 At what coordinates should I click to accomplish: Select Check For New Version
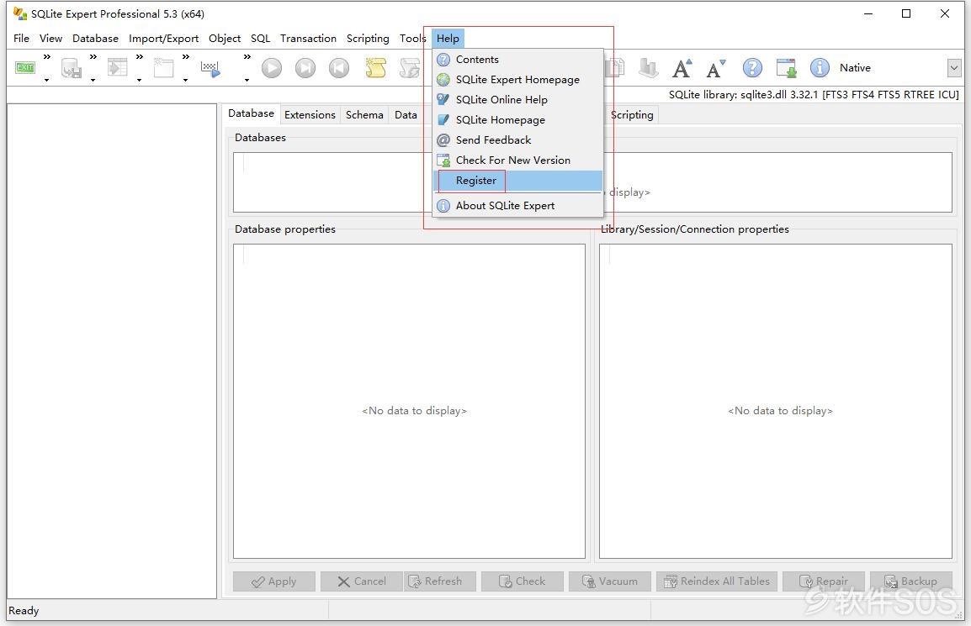point(517,160)
